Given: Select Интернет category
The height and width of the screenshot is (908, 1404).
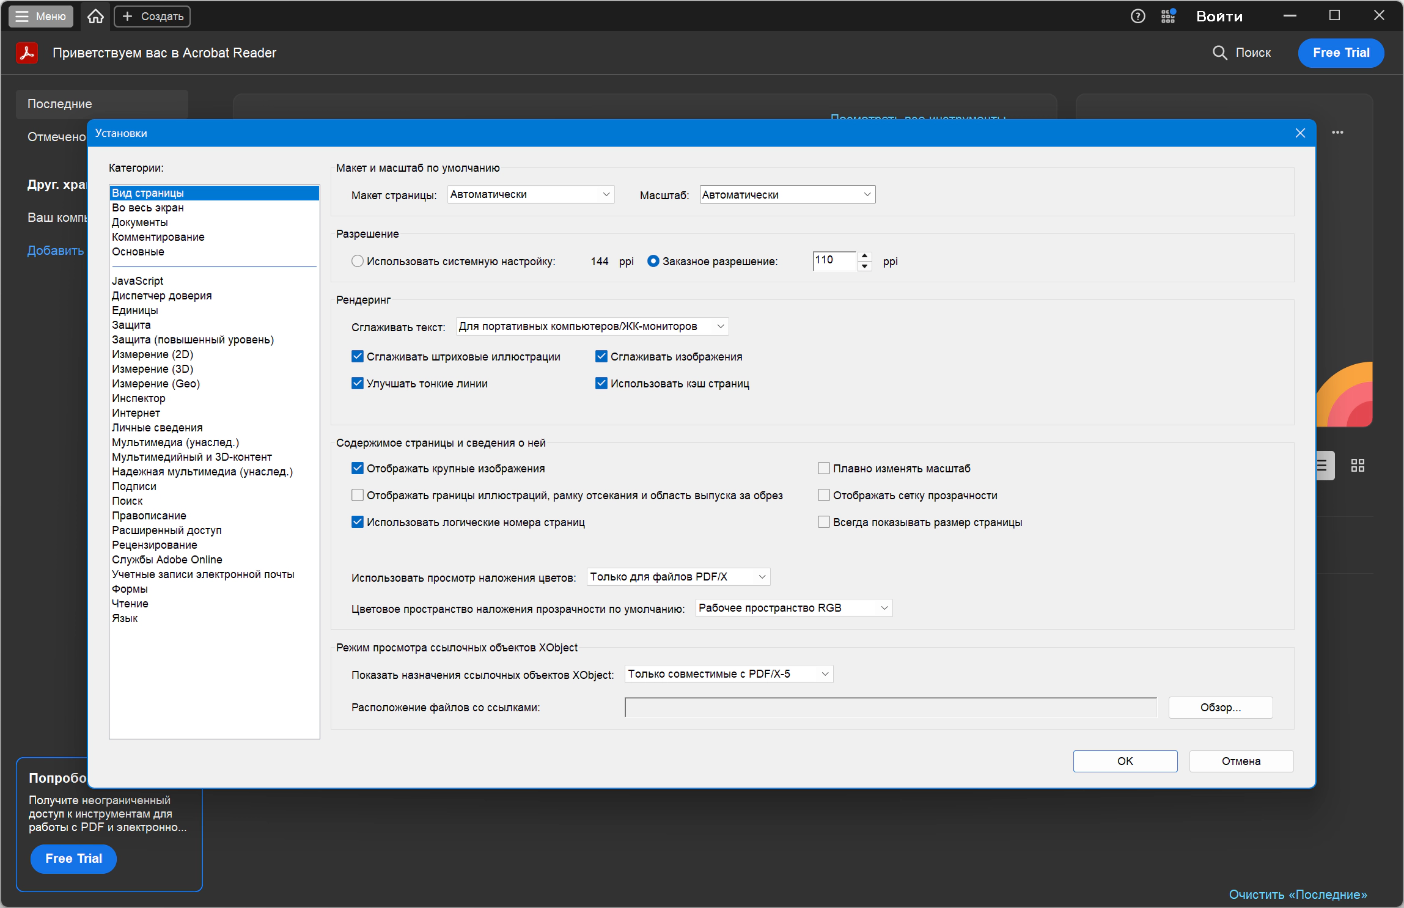Looking at the screenshot, I should pyautogui.click(x=214, y=413).
